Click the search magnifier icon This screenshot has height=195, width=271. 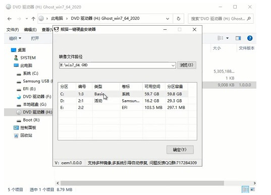[249, 19]
